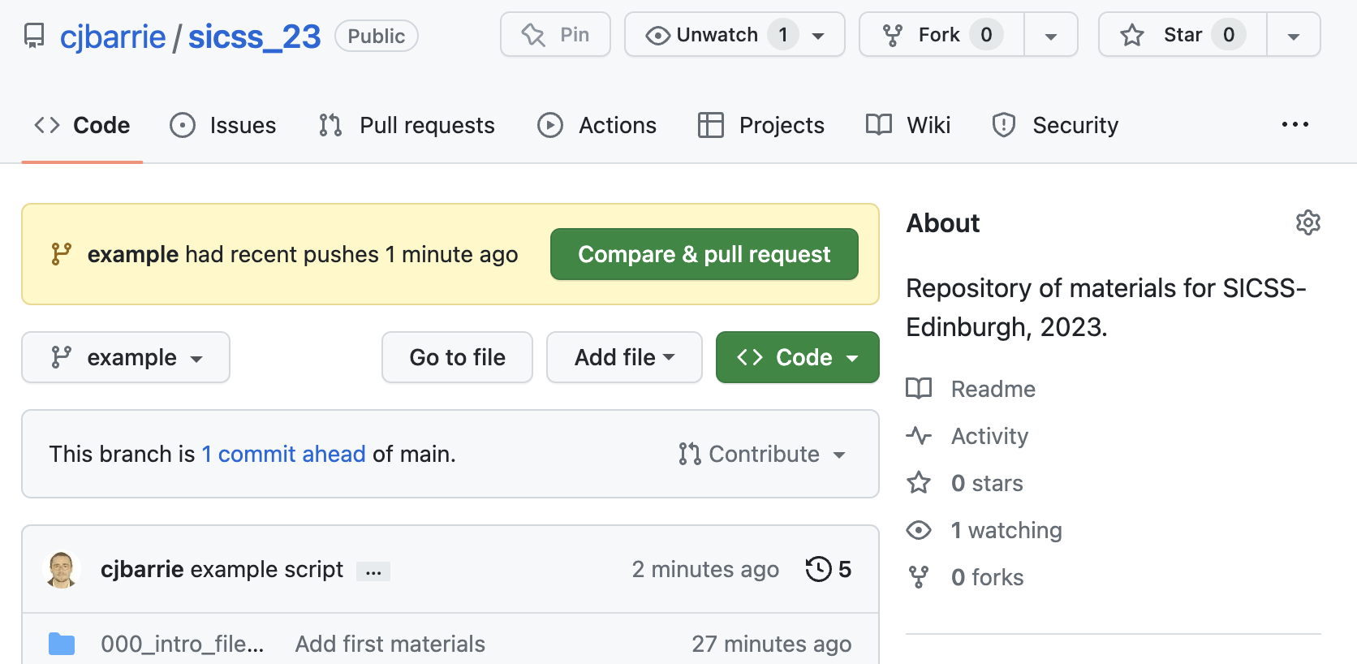Click the Go to file button
Screen dimensions: 1357x664
(x=457, y=357)
